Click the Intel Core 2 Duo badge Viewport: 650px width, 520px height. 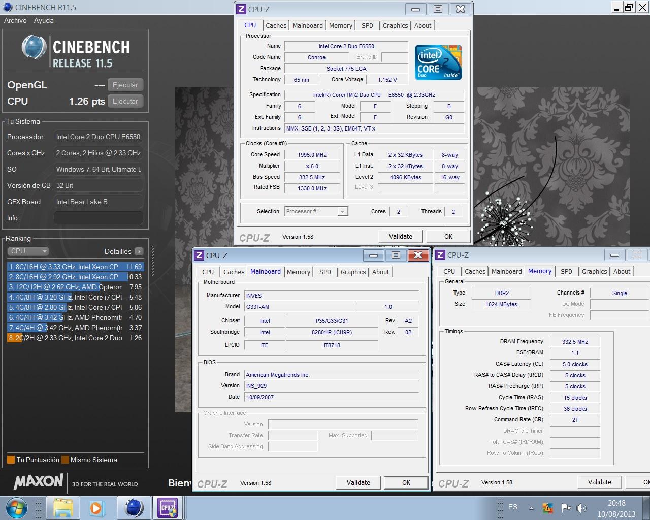438,62
